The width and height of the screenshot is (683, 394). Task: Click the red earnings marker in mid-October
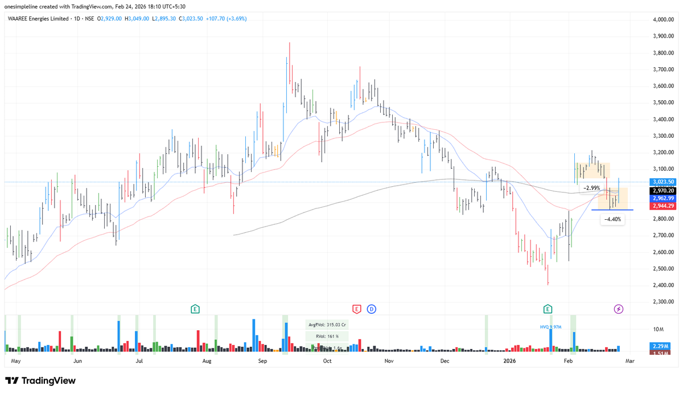click(x=357, y=309)
